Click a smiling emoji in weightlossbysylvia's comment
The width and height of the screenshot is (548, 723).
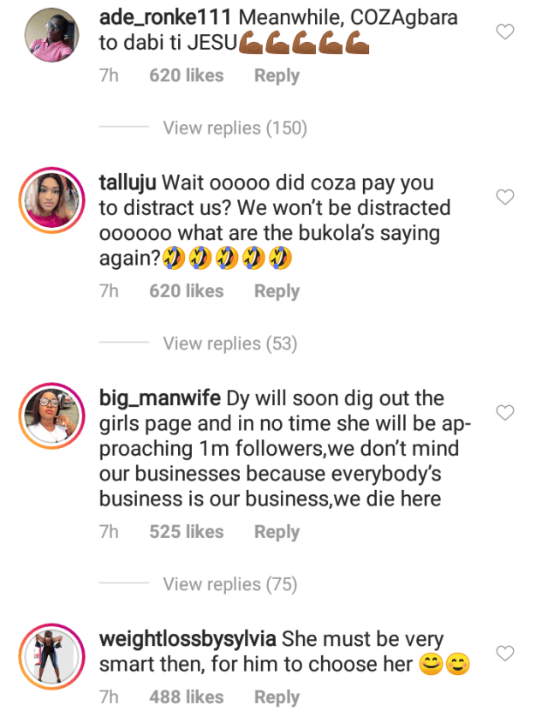point(429,660)
